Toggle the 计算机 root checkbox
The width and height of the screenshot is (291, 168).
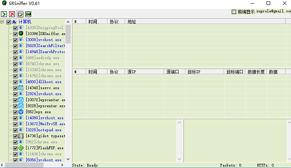pos(9,22)
